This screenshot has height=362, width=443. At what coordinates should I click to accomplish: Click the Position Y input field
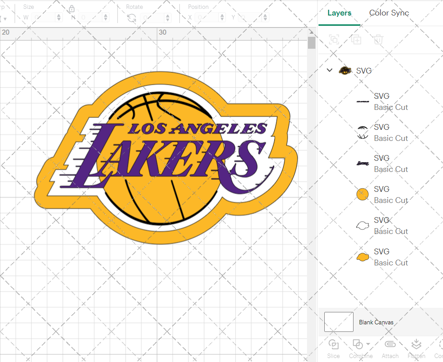point(250,18)
